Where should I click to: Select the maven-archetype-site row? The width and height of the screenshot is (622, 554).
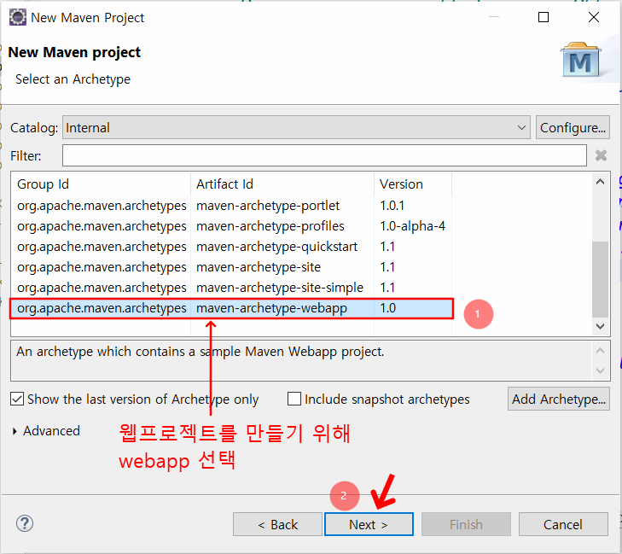pos(232,267)
